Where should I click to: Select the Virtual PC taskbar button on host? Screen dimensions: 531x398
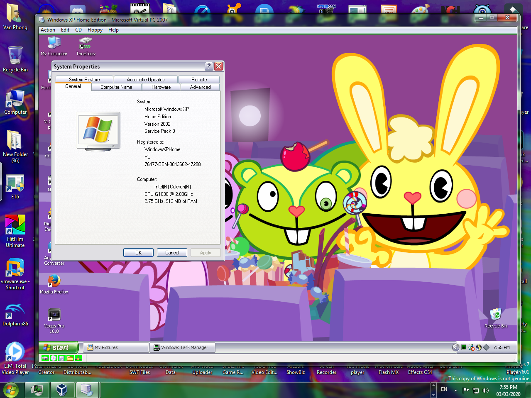(x=87, y=390)
